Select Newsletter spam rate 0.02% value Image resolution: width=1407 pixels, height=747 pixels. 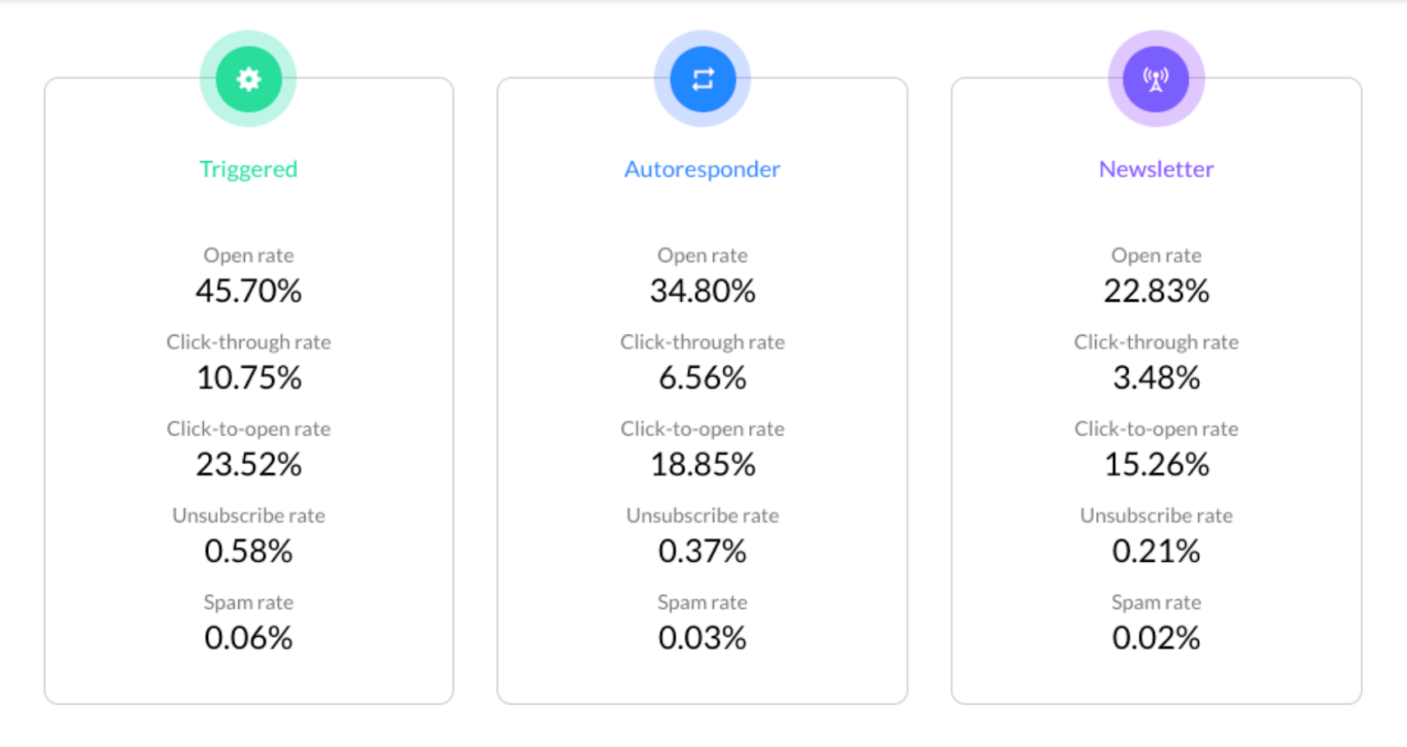pyautogui.click(x=1156, y=638)
